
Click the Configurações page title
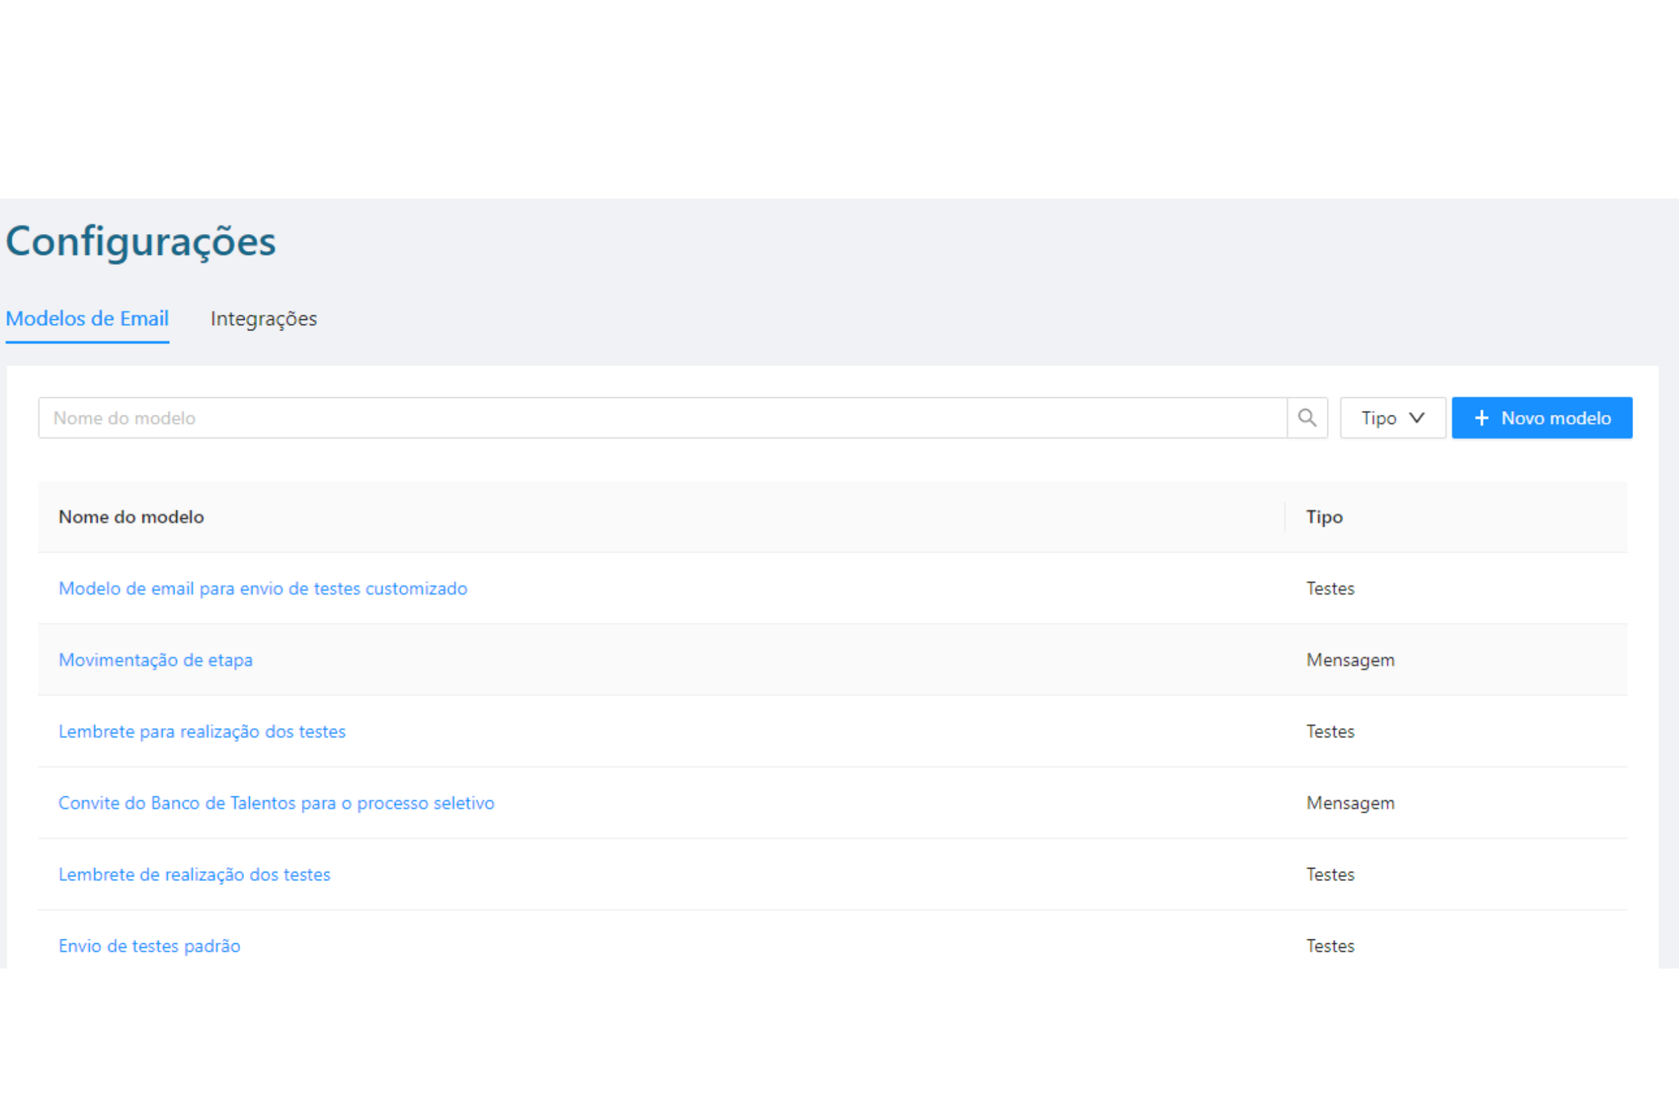[140, 241]
